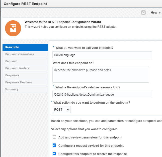Viewport: 162px width, 157px height.
Task: Click the gray adapter icon beside Help
Action: [143, 13]
